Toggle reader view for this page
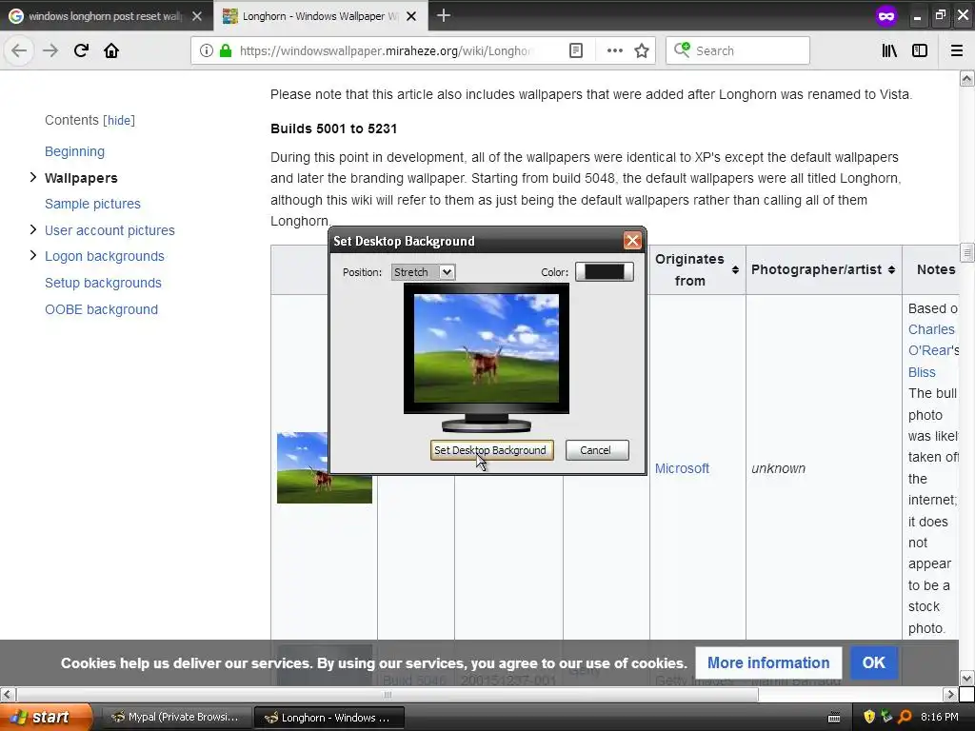This screenshot has height=731, width=975. tap(576, 50)
